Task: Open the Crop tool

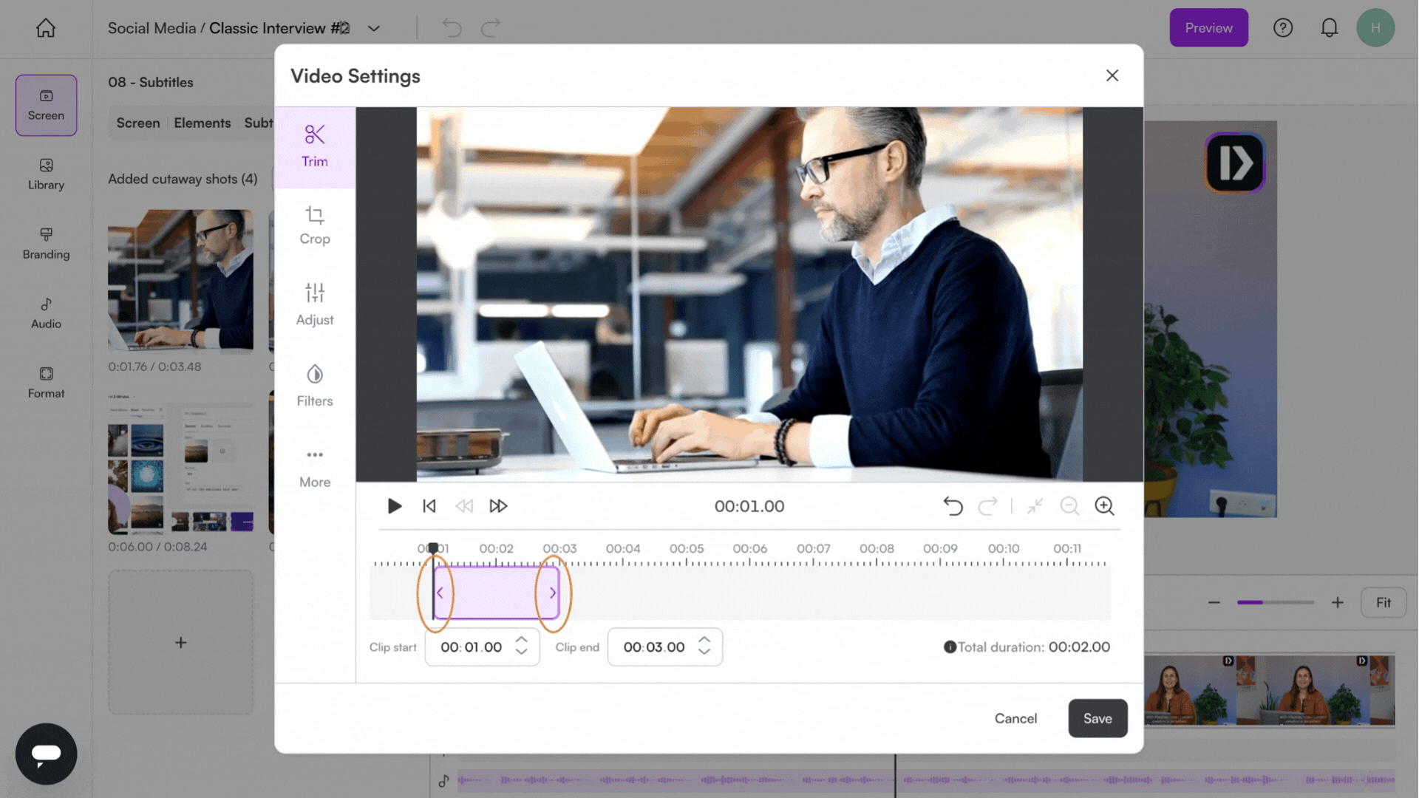Action: pos(315,225)
